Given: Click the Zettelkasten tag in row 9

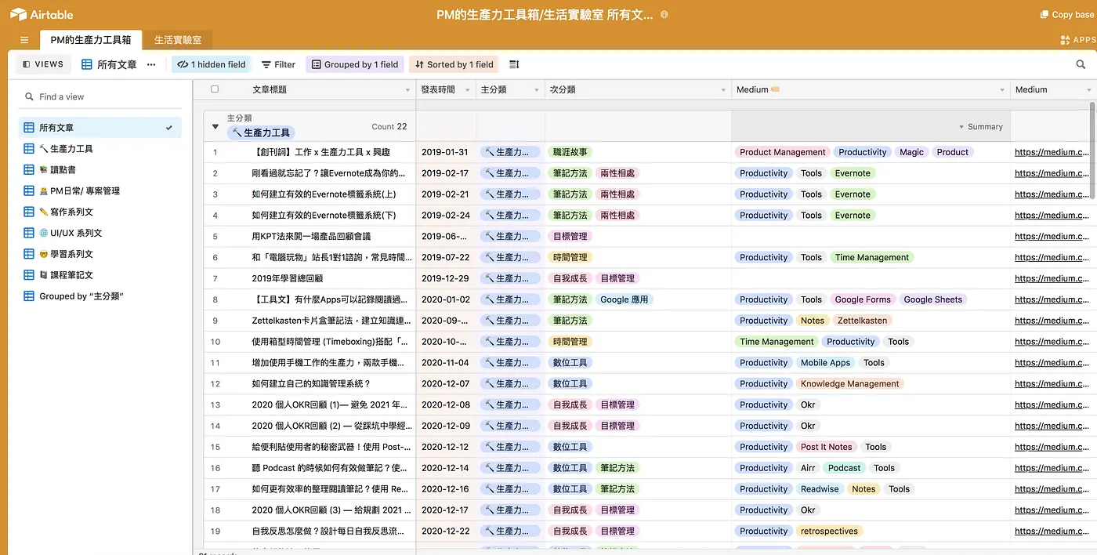Looking at the screenshot, I should coord(862,321).
